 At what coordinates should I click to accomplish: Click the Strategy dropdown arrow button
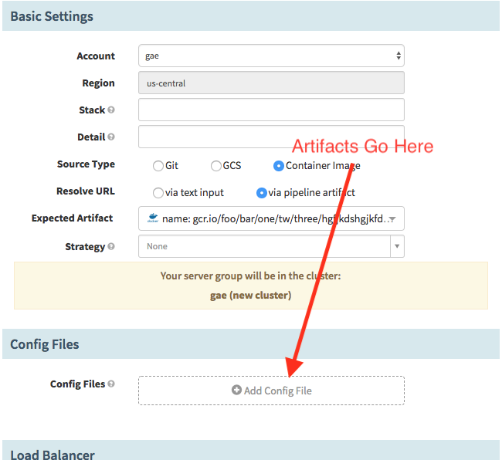tap(397, 246)
